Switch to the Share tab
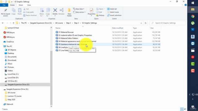 pos(21,5)
